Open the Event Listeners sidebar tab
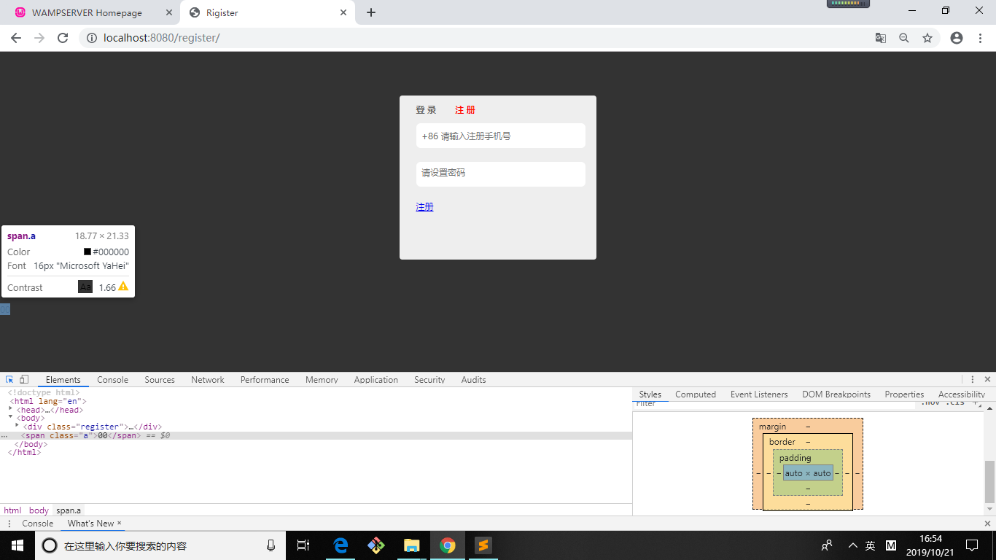Viewport: 996px width, 560px height. [x=759, y=394]
